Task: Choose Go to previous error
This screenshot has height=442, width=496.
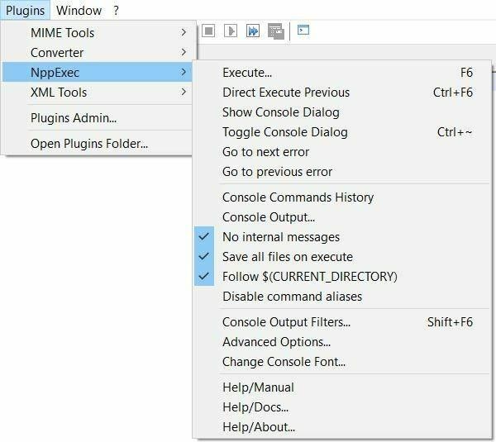Action: [x=342, y=172]
